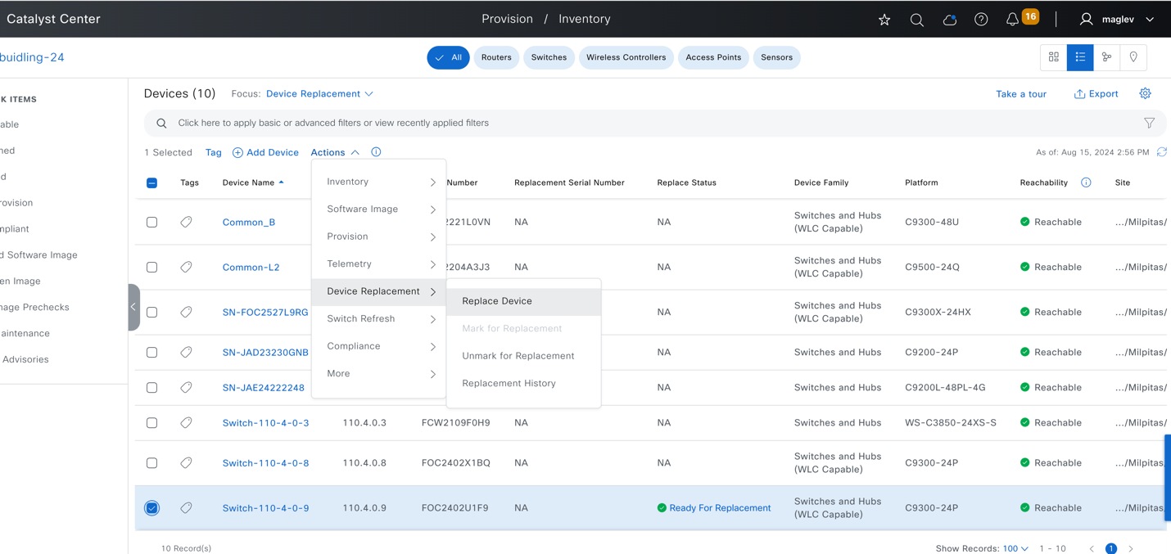Click the favorites star icon in header

884,20
